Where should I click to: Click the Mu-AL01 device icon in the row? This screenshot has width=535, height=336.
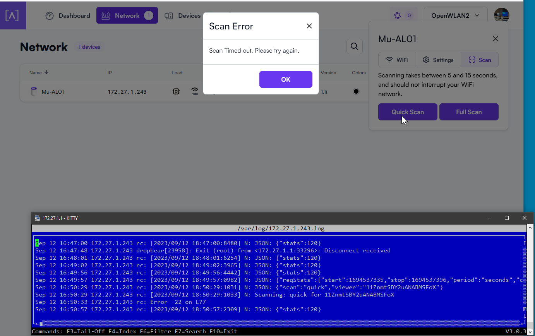tap(34, 91)
